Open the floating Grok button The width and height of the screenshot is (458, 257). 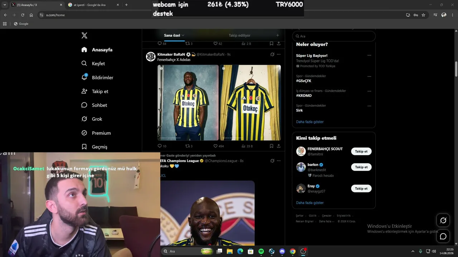(443, 220)
